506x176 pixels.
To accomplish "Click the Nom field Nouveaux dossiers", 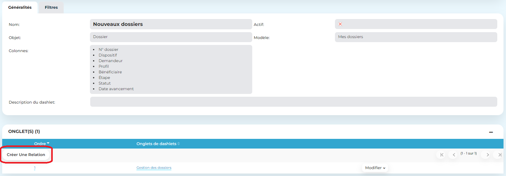I will (171, 24).
